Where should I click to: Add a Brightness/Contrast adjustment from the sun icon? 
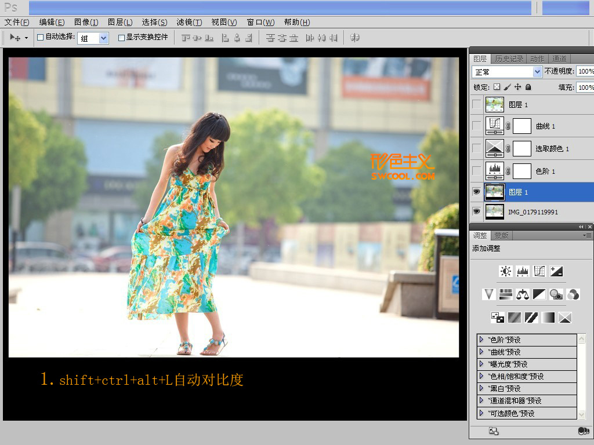tap(506, 271)
